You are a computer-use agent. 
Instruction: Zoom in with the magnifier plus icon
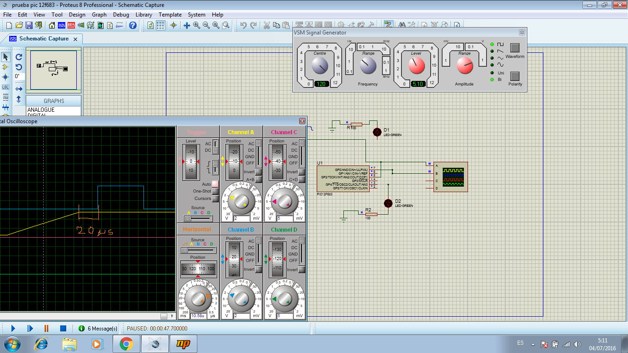click(197, 25)
